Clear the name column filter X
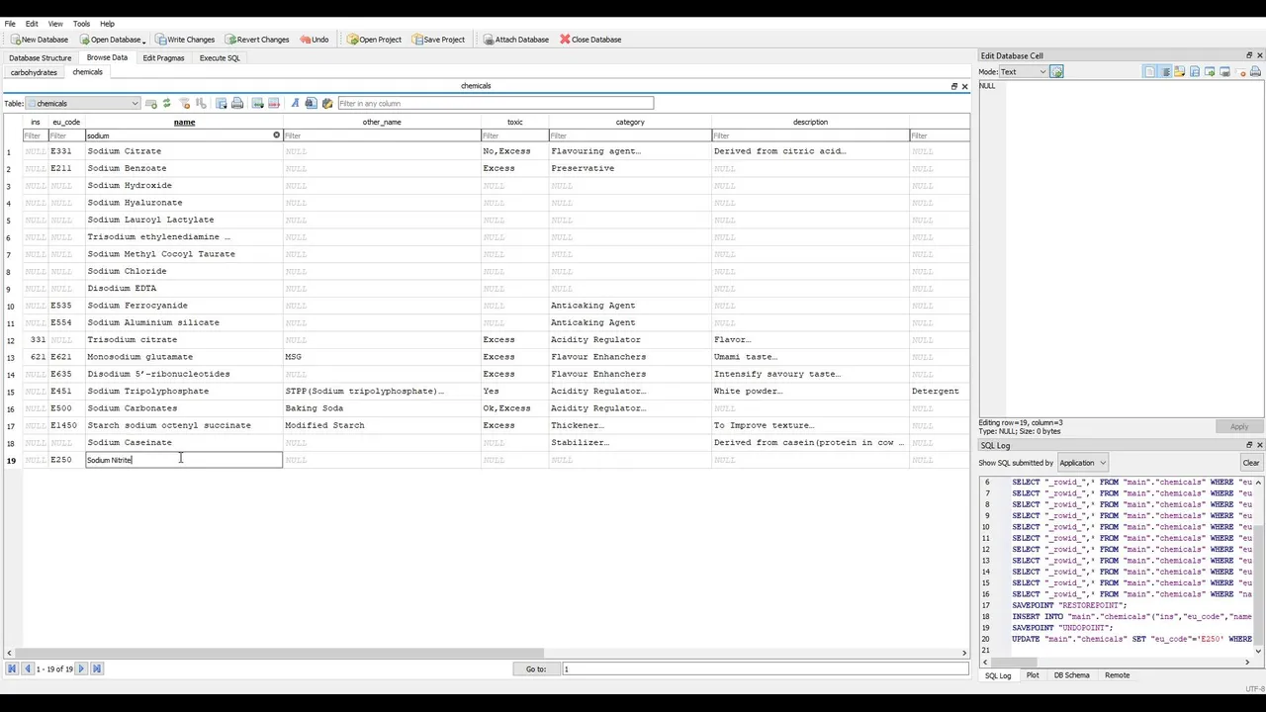This screenshot has width=1266, height=712. 276,135
